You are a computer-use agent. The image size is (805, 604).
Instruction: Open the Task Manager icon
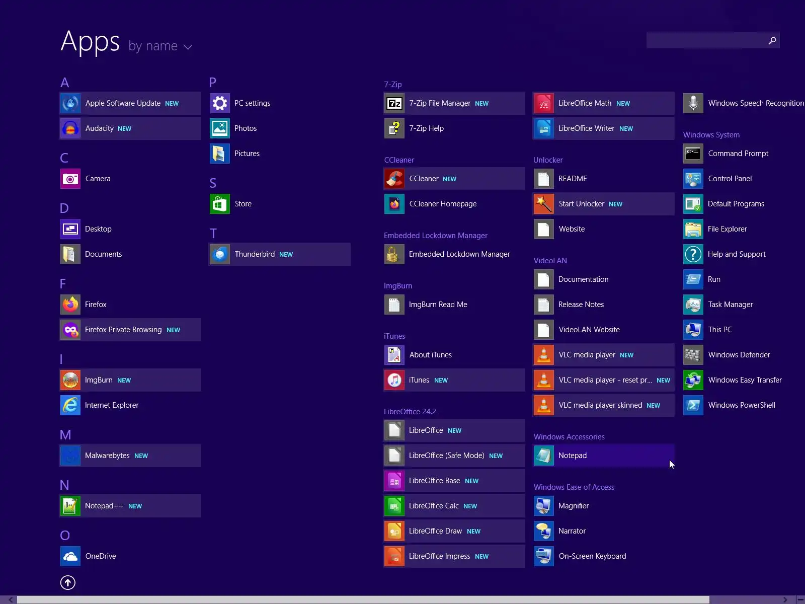click(x=693, y=305)
